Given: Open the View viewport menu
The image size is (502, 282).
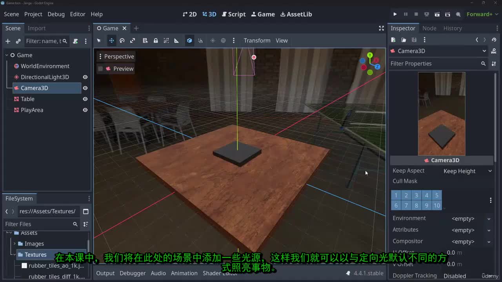Looking at the screenshot, I should tap(282, 41).
